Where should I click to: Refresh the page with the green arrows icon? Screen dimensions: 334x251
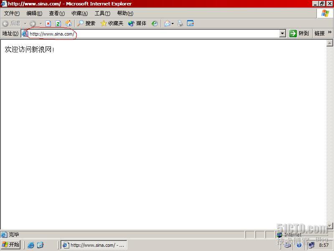tap(58, 23)
